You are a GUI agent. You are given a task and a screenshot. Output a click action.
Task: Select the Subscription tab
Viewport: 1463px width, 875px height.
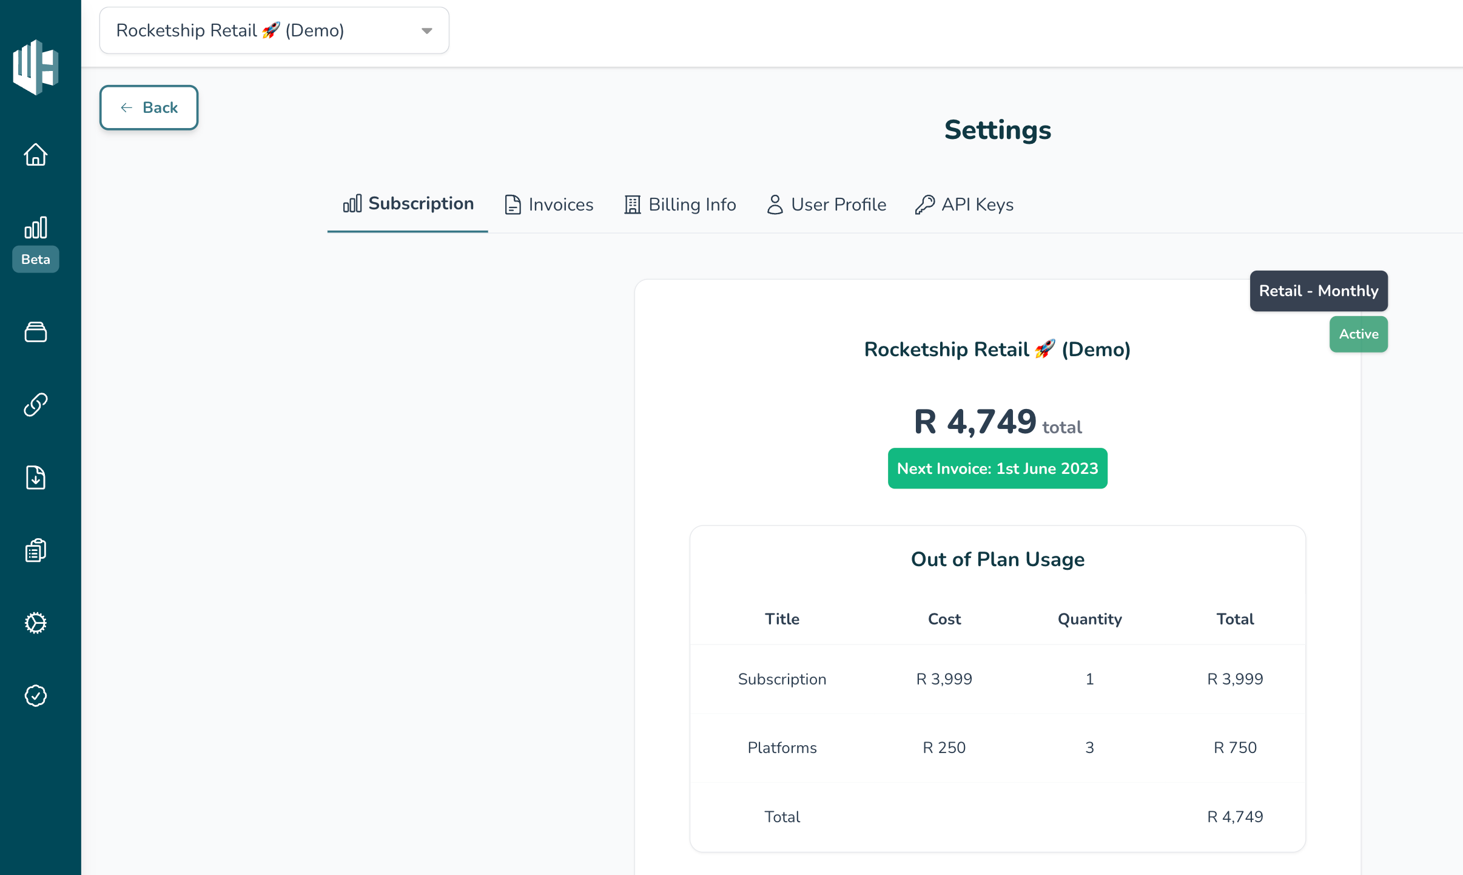point(408,204)
